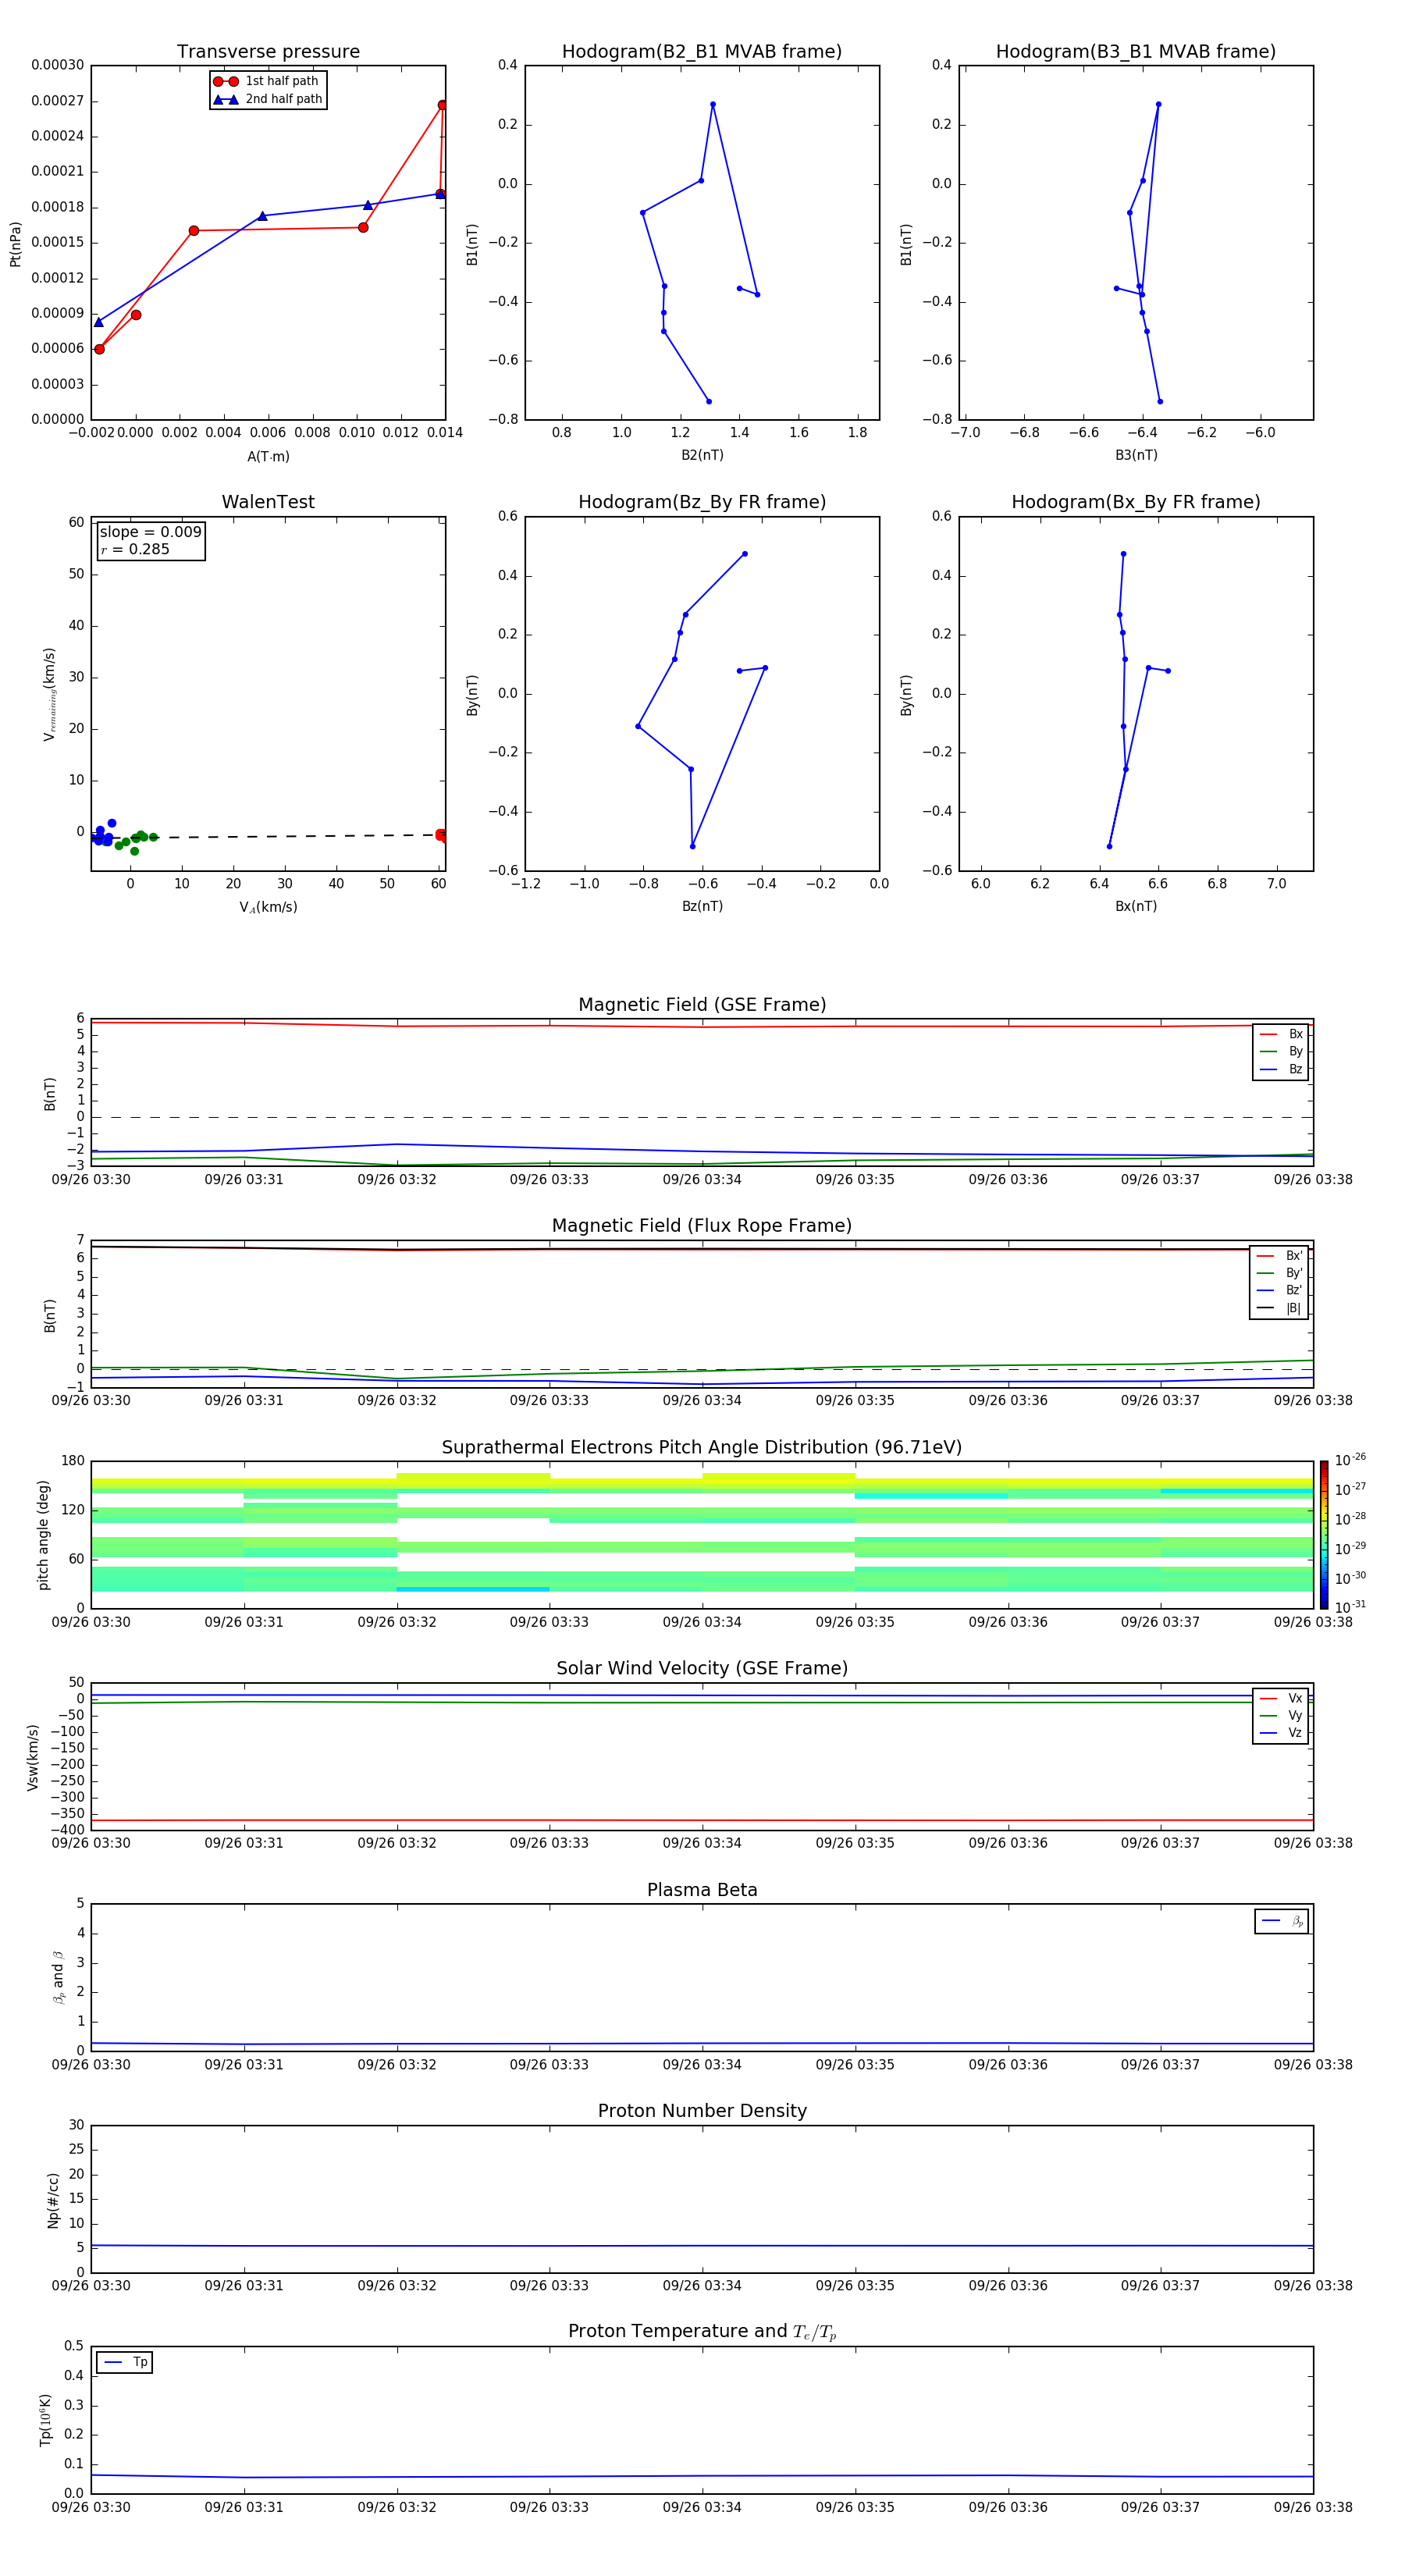Click the "Bz(nT)" x-axis label
The height and width of the screenshot is (2576, 1405).
702,906
